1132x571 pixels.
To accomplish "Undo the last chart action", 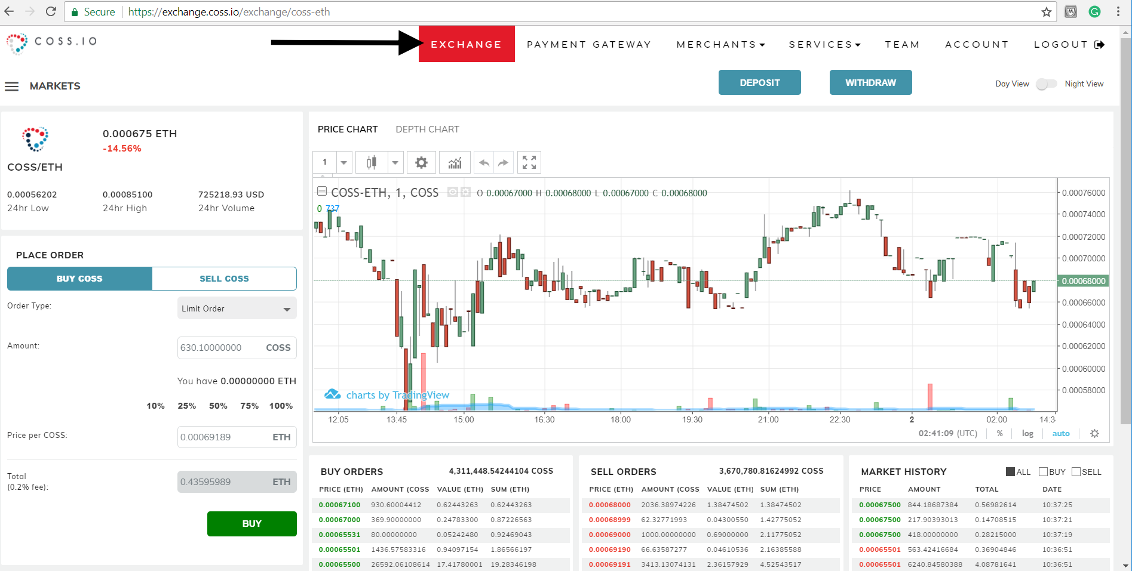I will pyautogui.click(x=484, y=162).
